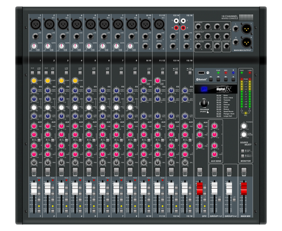The height and width of the screenshot is (231, 282).
Task: Click AUX SEND master DFX knob 4
Action: (214, 154)
